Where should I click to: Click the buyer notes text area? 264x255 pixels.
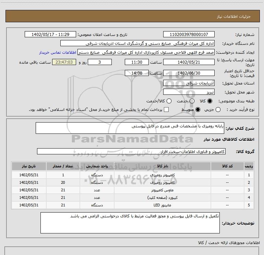[x=130, y=223]
